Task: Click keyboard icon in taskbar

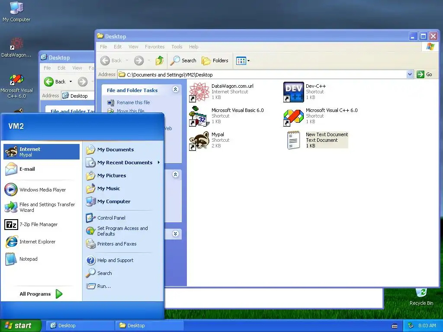Action: click(x=395, y=326)
